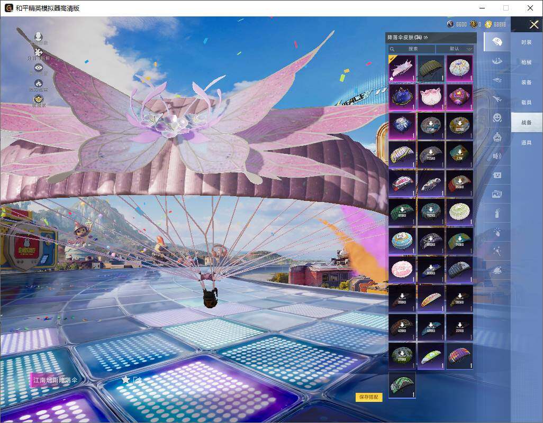
Task: Download the parachute skin labeled 748KB
Action: (459, 241)
